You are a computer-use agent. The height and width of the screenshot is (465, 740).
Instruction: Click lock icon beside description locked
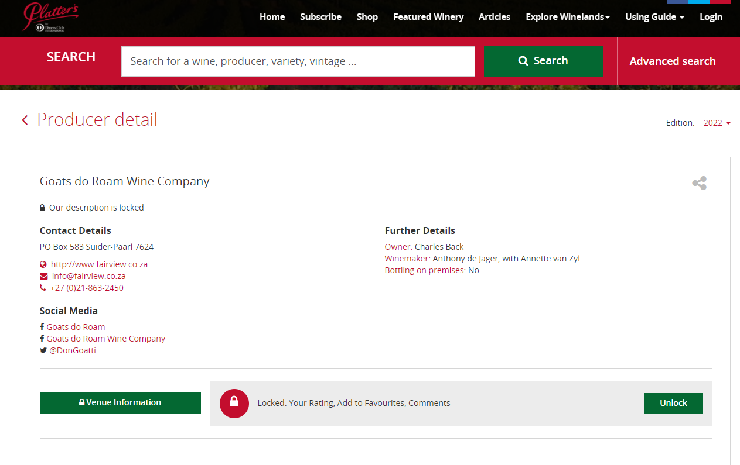click(42, 208)
